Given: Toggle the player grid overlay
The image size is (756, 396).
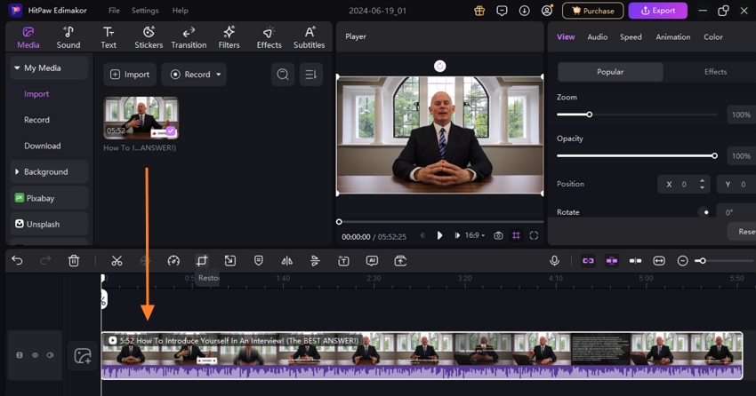Looking at the screenshot, I should 516,236.
